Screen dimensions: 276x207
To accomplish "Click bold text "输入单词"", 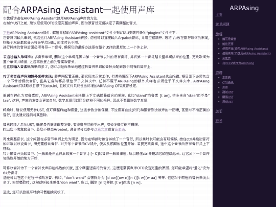I will pyautogui.click(x=20, y=57).
